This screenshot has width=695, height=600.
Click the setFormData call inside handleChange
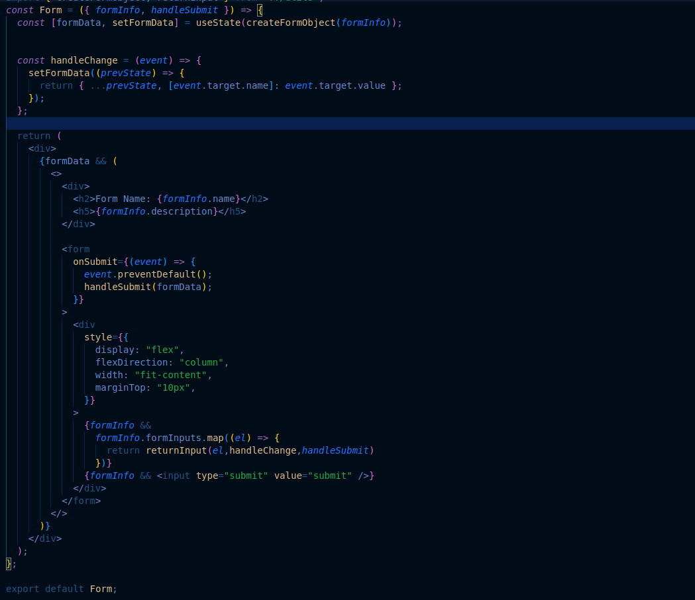60,73
